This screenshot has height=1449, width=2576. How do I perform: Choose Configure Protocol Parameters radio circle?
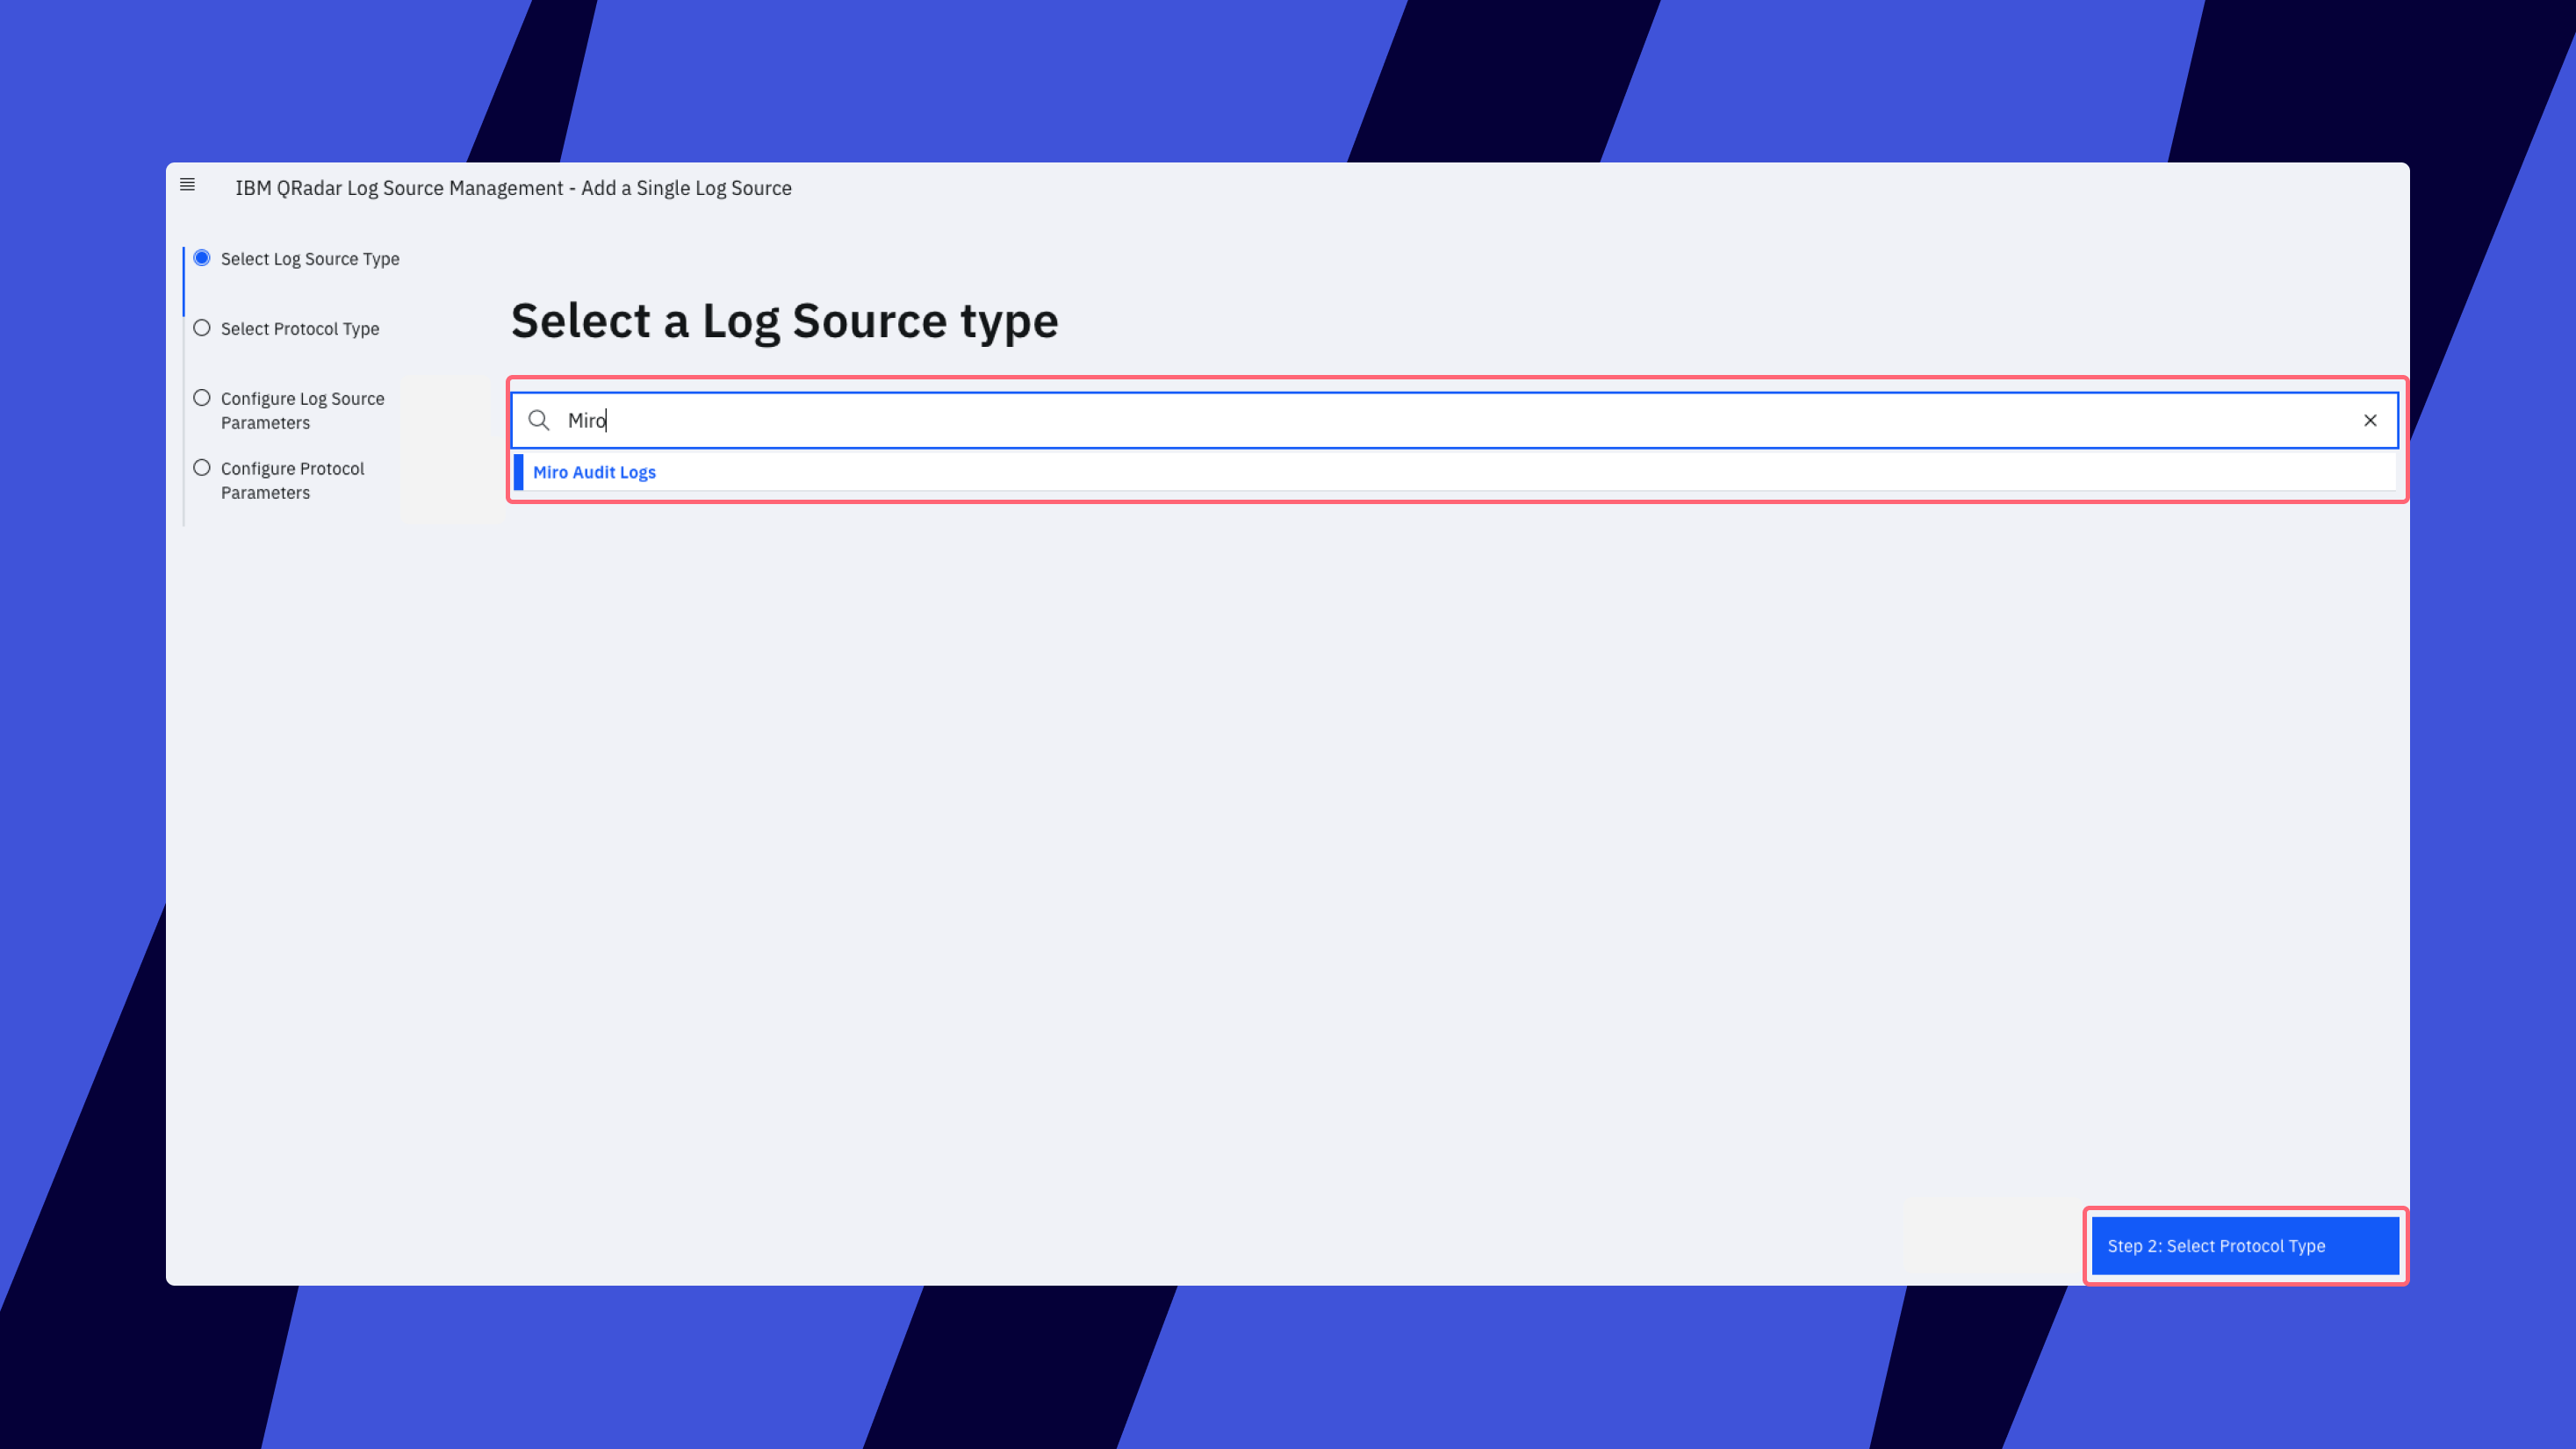tap(202, 468)
